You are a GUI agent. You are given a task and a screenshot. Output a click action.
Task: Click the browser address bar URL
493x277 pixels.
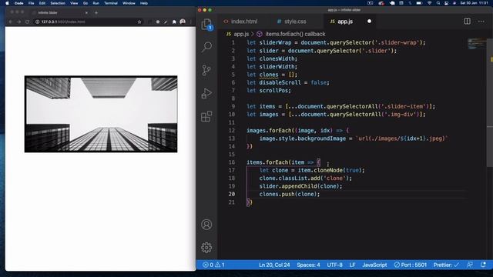(63, 22)
